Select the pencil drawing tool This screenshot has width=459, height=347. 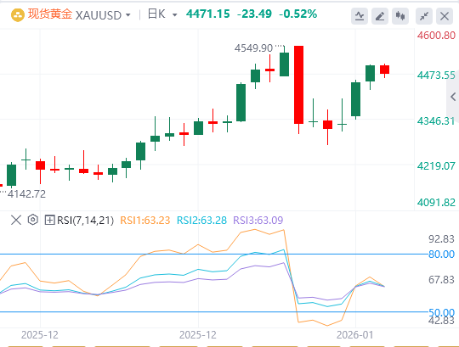pyautogui.click(x=380, y=16)
